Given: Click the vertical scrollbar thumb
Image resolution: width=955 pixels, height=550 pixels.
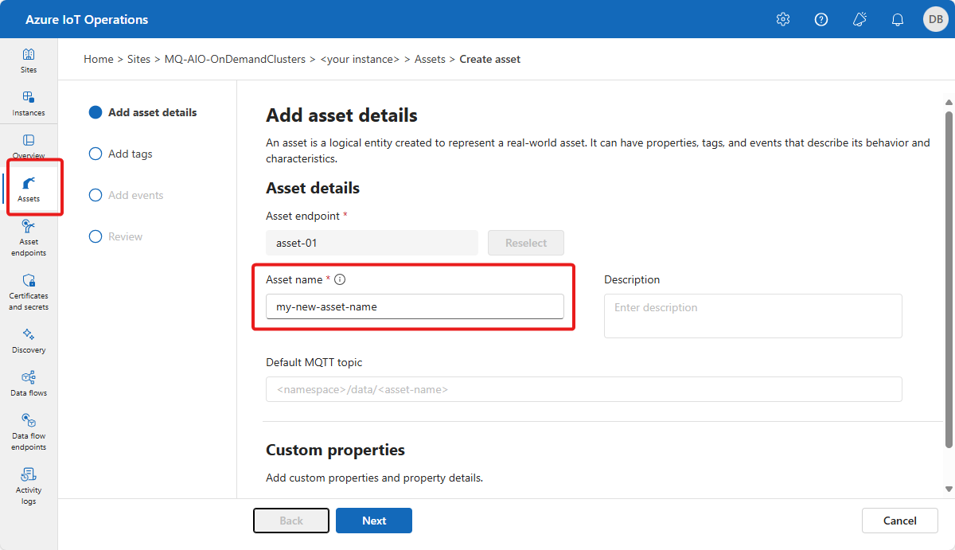Looking at the screenshot, I should 949,279.
